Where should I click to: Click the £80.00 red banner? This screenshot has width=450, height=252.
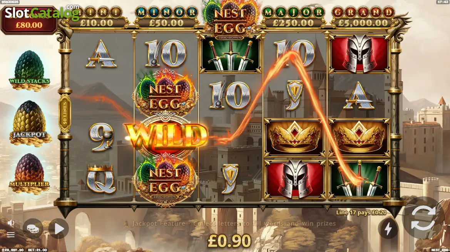[x=29, y=25]
